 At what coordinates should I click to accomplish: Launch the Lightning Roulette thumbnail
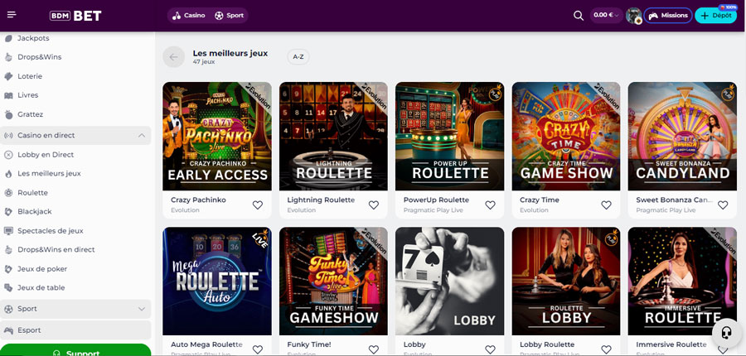click(x=333, y=136)
